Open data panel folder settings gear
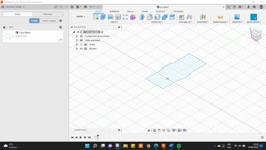The image size is (266, 150). click(61, 21)
